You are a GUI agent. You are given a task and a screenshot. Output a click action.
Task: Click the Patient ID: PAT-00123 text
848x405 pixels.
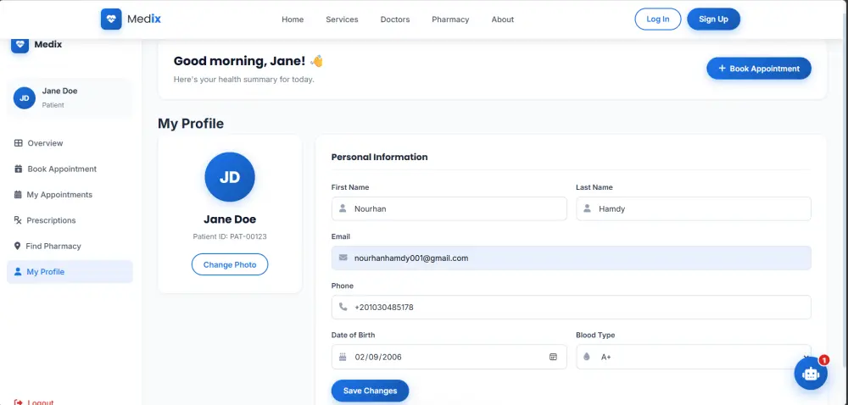click(x=230, y=236)
